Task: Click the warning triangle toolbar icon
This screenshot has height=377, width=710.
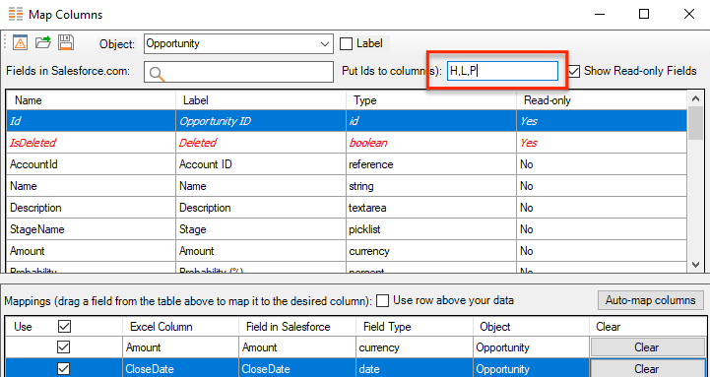Action: coord(20,43)
